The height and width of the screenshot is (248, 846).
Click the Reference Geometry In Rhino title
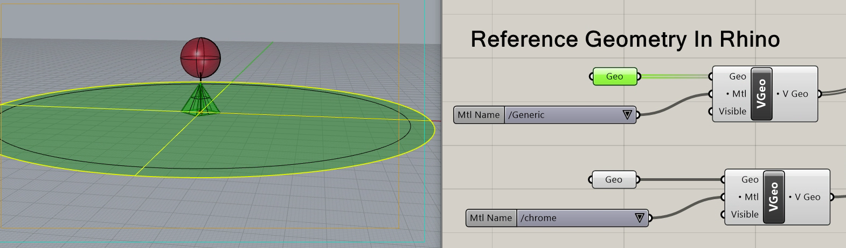(625, 39)
